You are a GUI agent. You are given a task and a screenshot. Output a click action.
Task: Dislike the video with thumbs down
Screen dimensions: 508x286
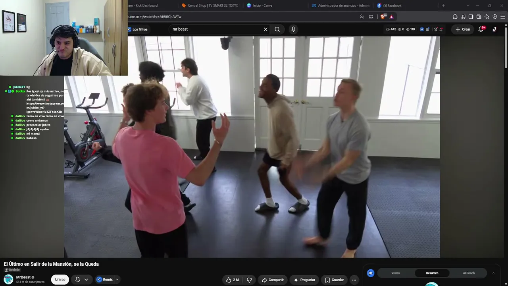pos(249,280)
